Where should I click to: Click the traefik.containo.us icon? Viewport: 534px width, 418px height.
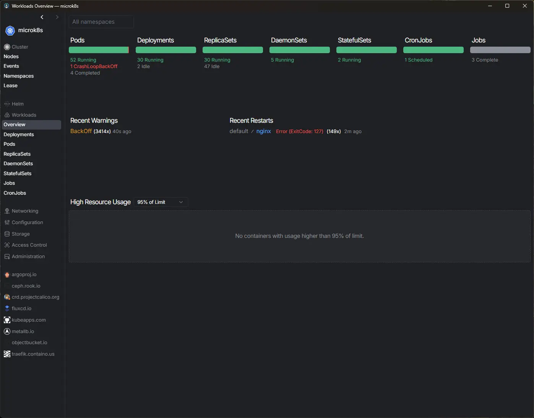(7, 354)
